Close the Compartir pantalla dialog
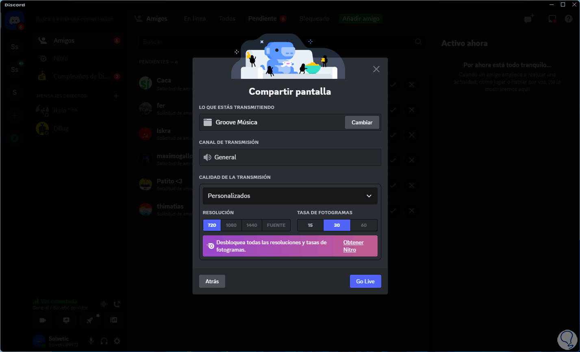The width and height of the screenshot is (580, 352). tap(376, 69)
